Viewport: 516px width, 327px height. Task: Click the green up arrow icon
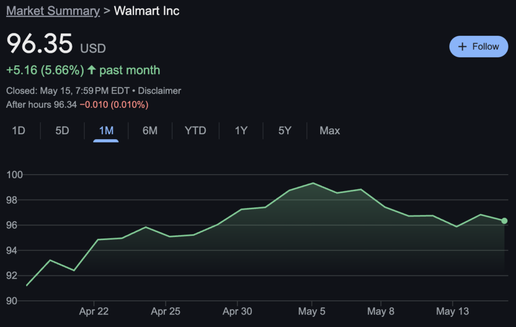click(x=92, y=69)
